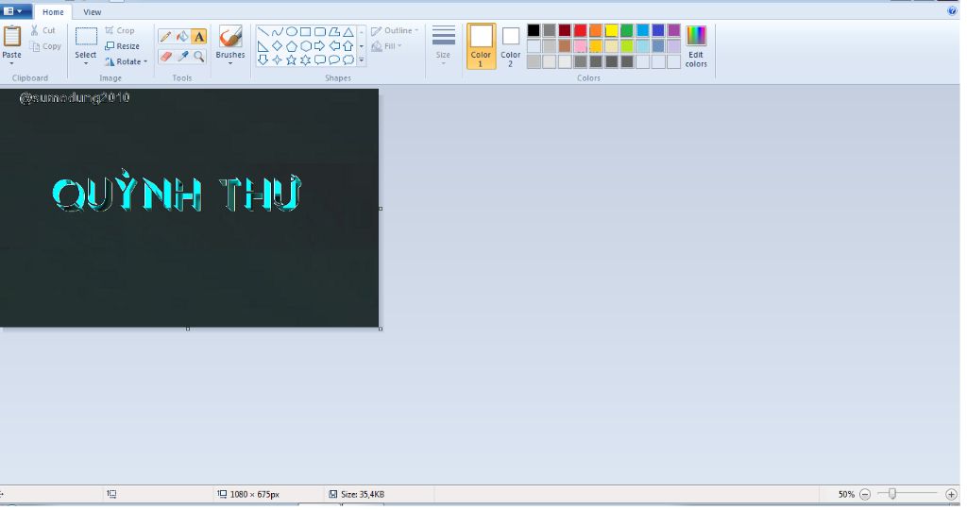Open Paint Help via question mark icon

pyautogui.click(x=952, y=10)
